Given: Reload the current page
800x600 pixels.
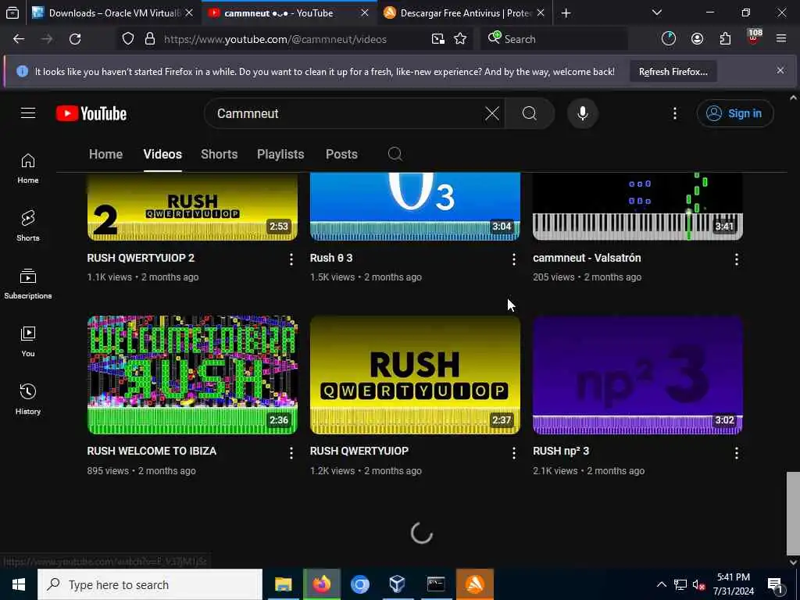Looking at the screenshot, I should [75, 39].
